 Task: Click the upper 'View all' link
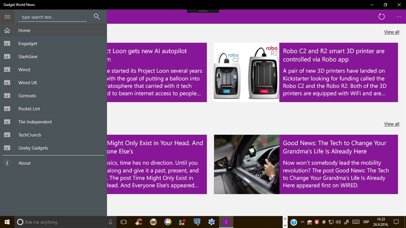tap(392, 32)
